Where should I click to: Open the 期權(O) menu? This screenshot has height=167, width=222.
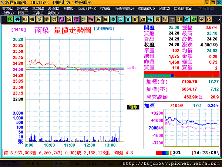[69, 9]
